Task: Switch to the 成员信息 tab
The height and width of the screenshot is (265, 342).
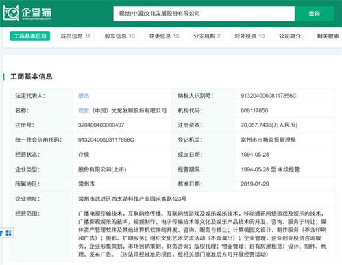Action: (75, 36)
